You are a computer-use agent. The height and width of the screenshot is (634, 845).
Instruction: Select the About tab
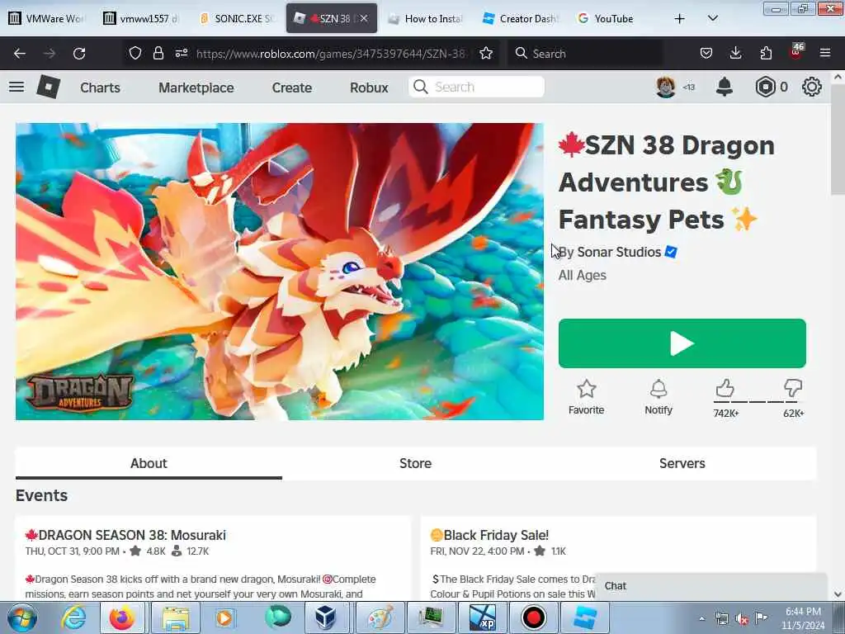pyautogui.click(x=149, y=463)
